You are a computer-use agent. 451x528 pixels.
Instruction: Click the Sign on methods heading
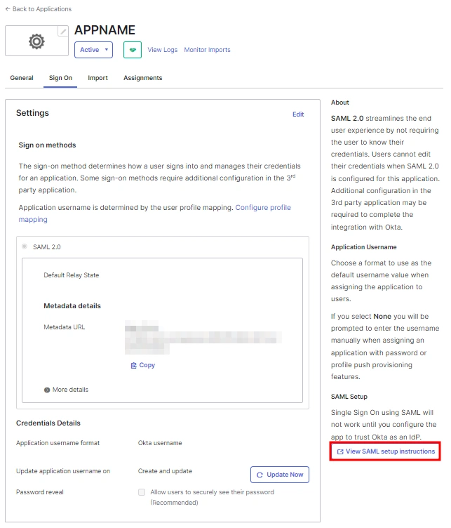48,145
